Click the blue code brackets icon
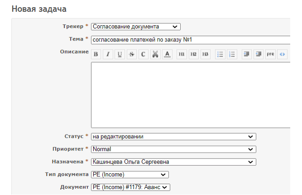The height and width of the screenshot is (195, 302). 282,55
